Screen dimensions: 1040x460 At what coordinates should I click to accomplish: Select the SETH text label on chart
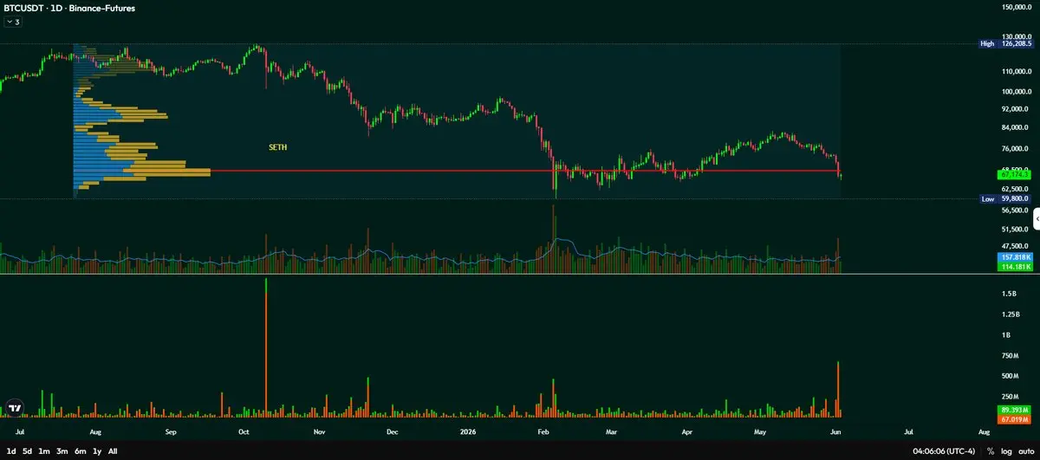pyautogui.click(x=277, y=148)
